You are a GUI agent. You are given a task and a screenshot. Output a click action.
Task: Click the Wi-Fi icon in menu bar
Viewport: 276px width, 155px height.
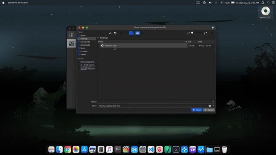click(x=221, y=3)
